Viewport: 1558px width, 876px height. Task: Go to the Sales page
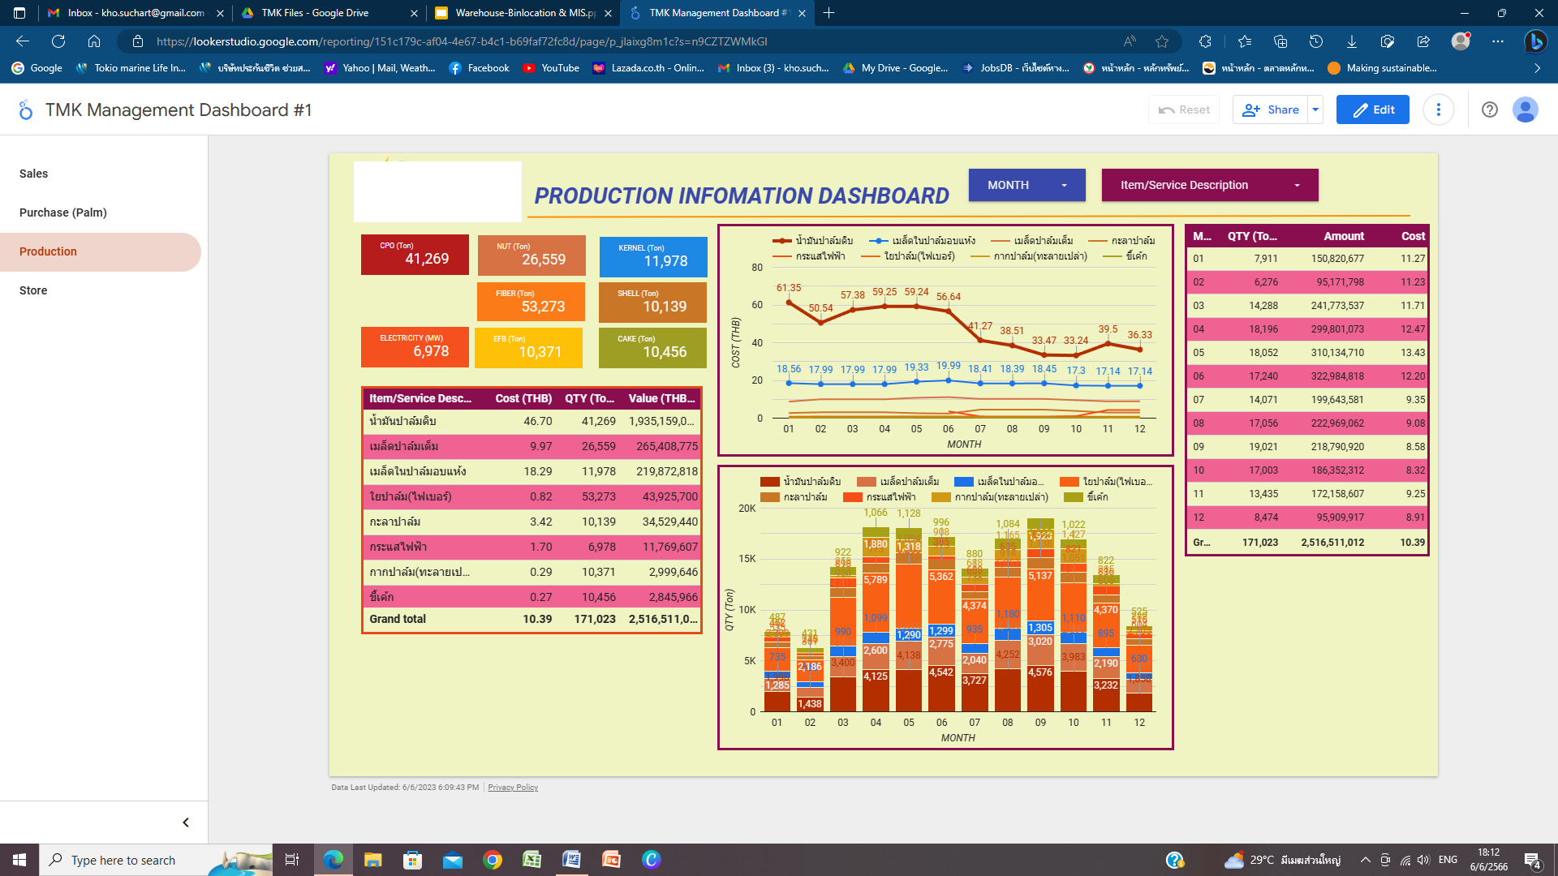pos(34,174)
